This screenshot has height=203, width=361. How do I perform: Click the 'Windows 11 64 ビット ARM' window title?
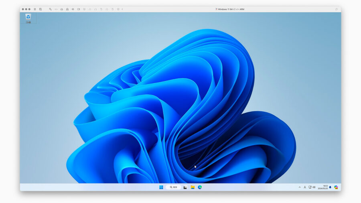coord(231,9)
